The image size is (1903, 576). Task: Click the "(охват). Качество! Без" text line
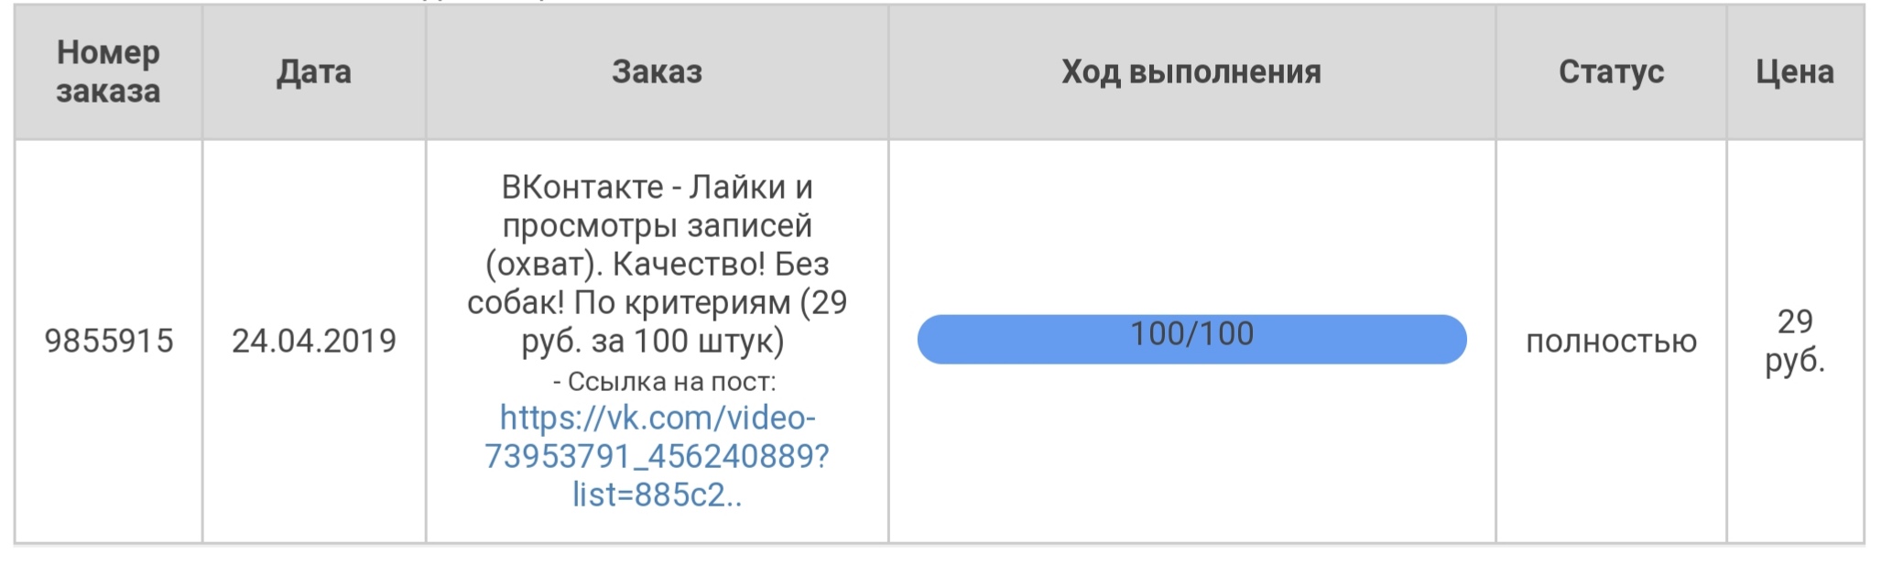click(x=657, y=264)
